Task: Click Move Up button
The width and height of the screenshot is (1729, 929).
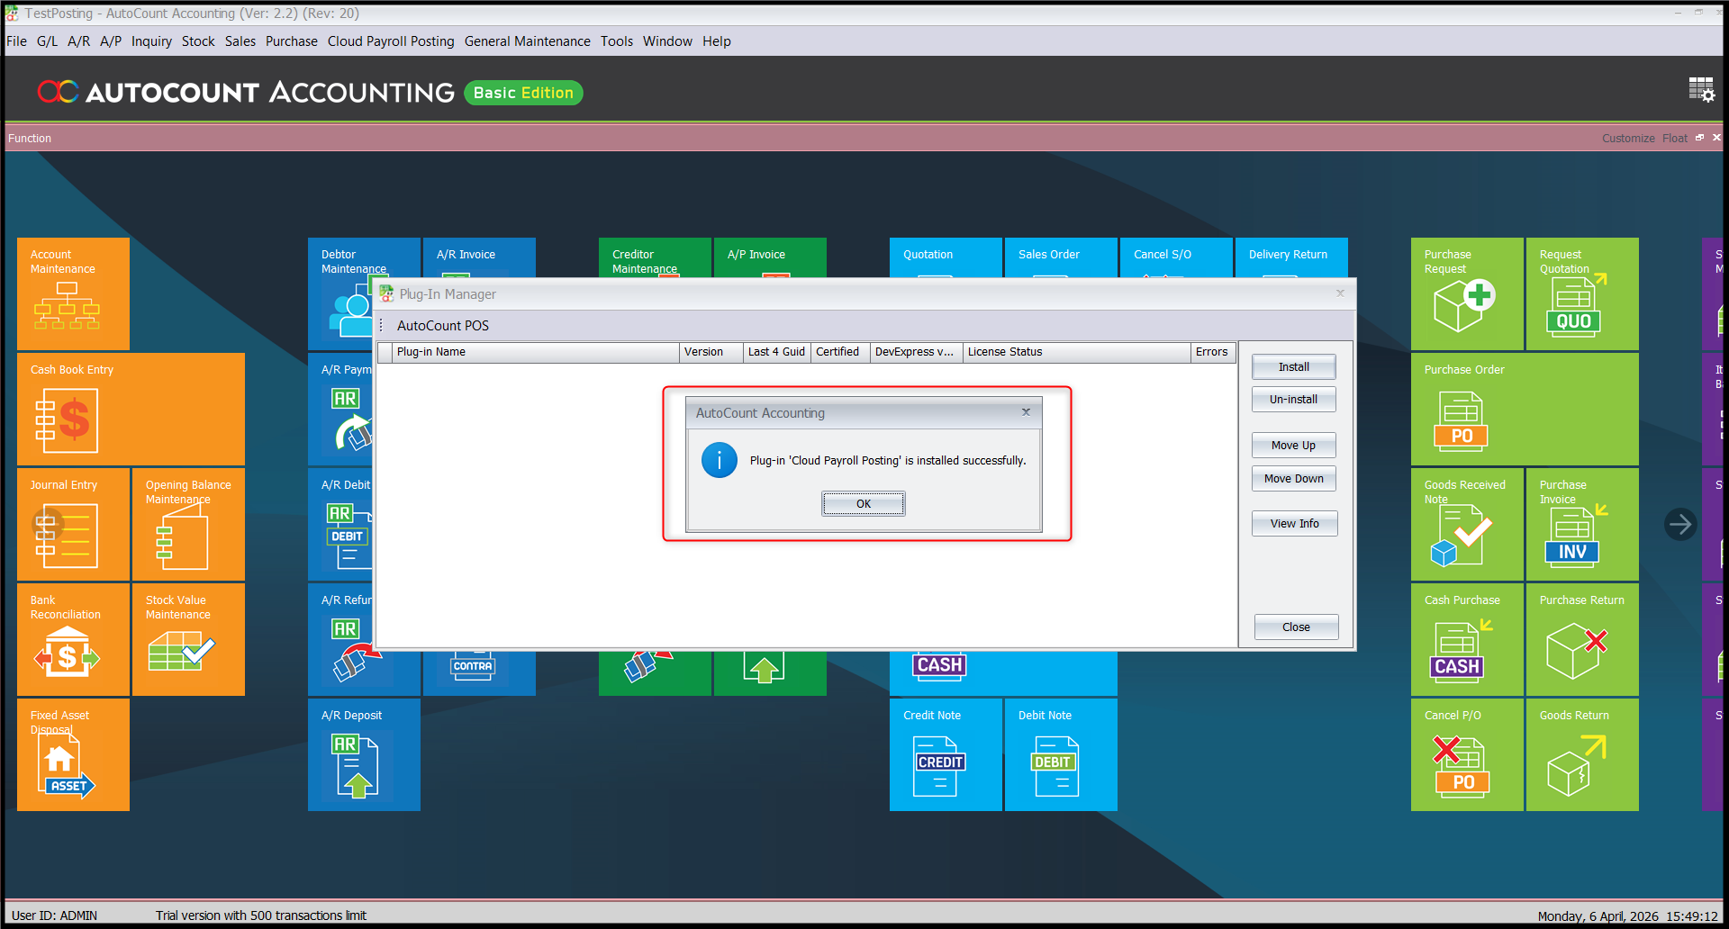Action: pos(1293,445)
